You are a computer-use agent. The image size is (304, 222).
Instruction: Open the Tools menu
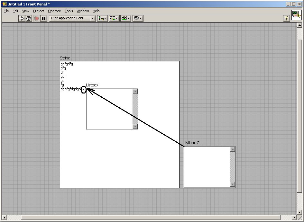coord(69,11)
